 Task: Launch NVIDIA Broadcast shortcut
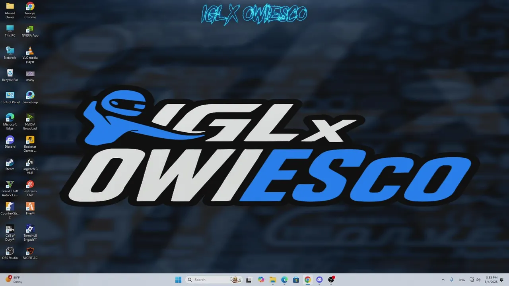(x=30, y=122)
